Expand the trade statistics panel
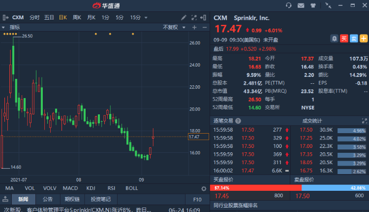The image size is (369, 212). pyautogui.click(x=364, y=121)
